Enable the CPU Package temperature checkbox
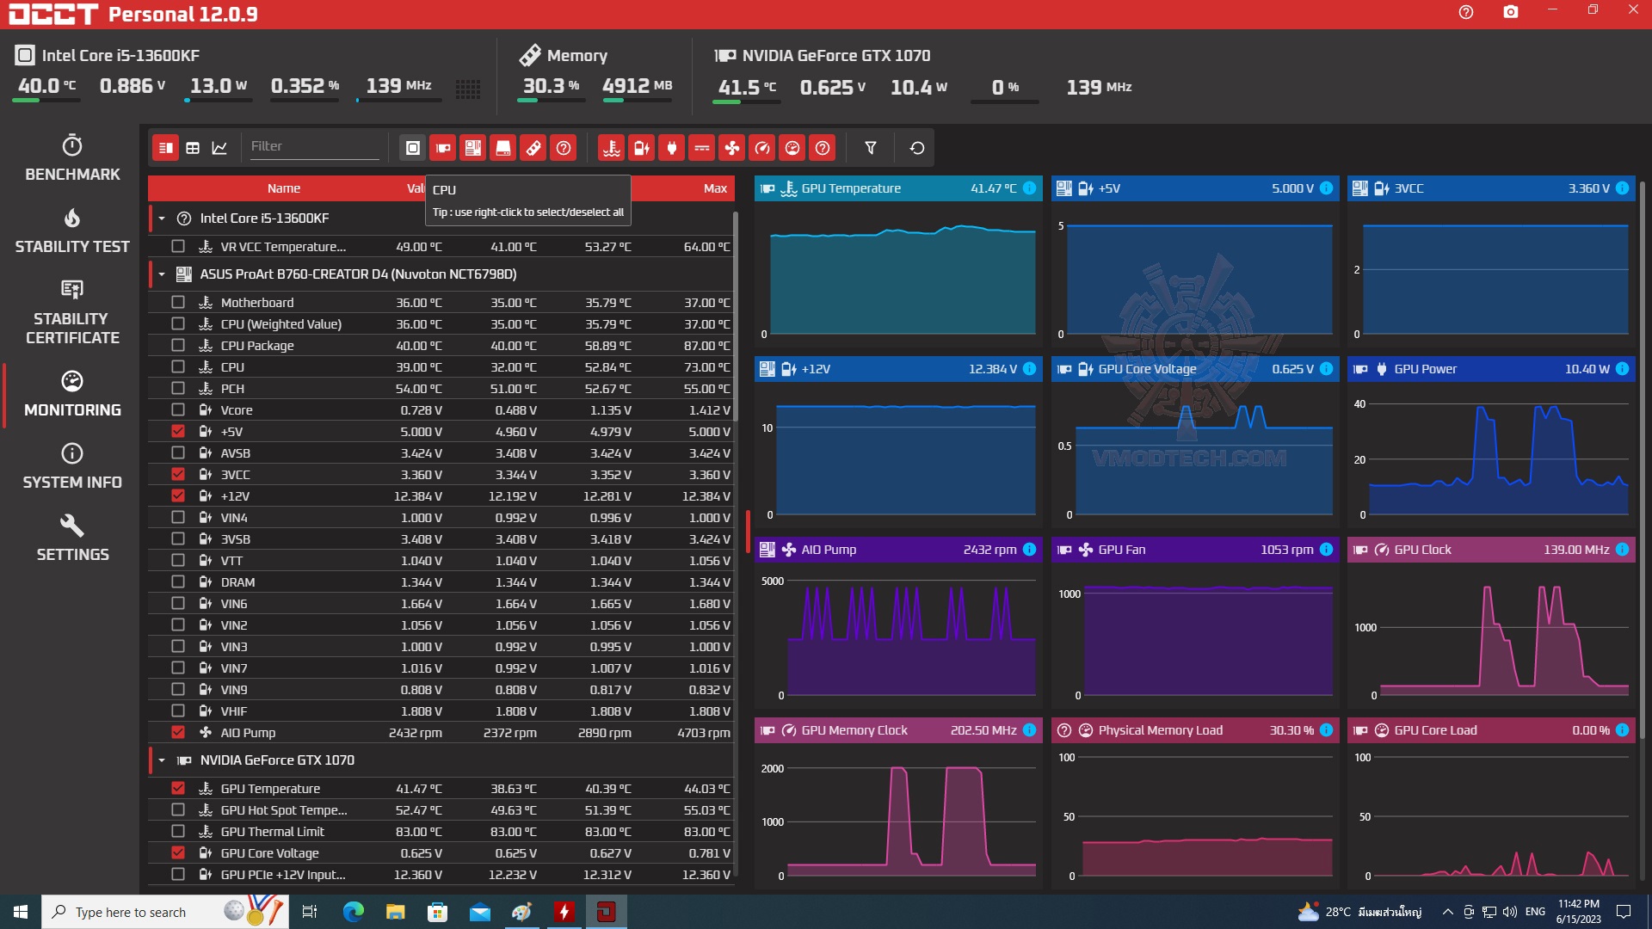 point(178,346)
